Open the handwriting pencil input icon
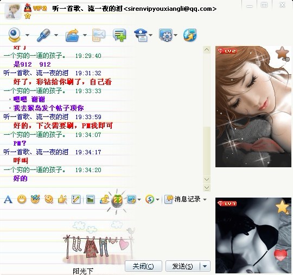This screenshot has width=293, height=275. tap(76, 199)
